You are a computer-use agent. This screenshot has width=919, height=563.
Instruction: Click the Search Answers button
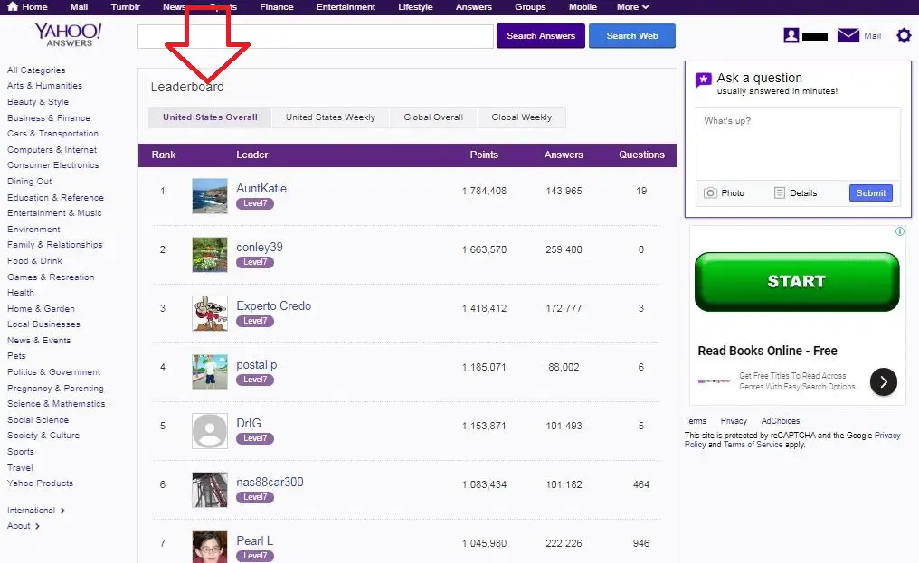pyautogui.click(x=540, y=36)
